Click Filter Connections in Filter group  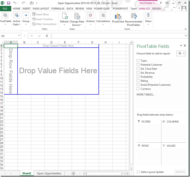click(x=44, y=24)
